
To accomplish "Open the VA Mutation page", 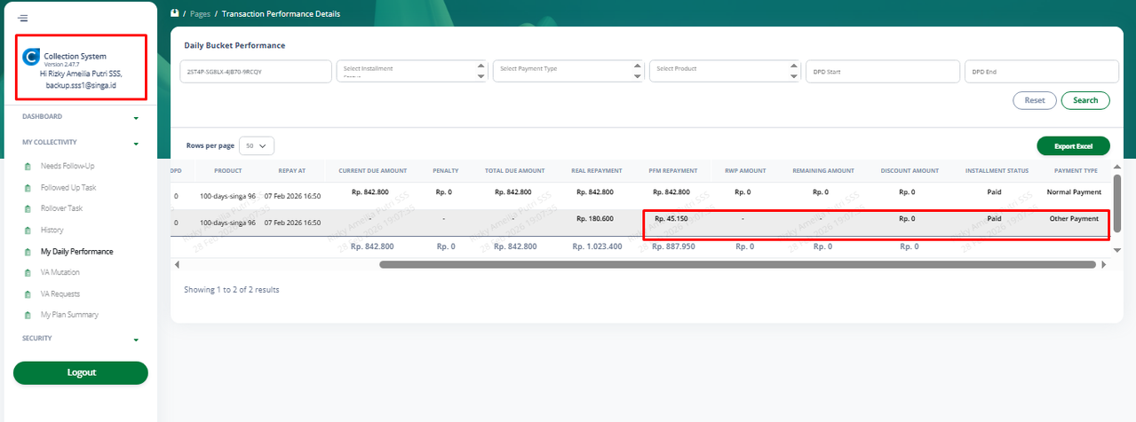I will pyautogui.click(x=60, y=273).
